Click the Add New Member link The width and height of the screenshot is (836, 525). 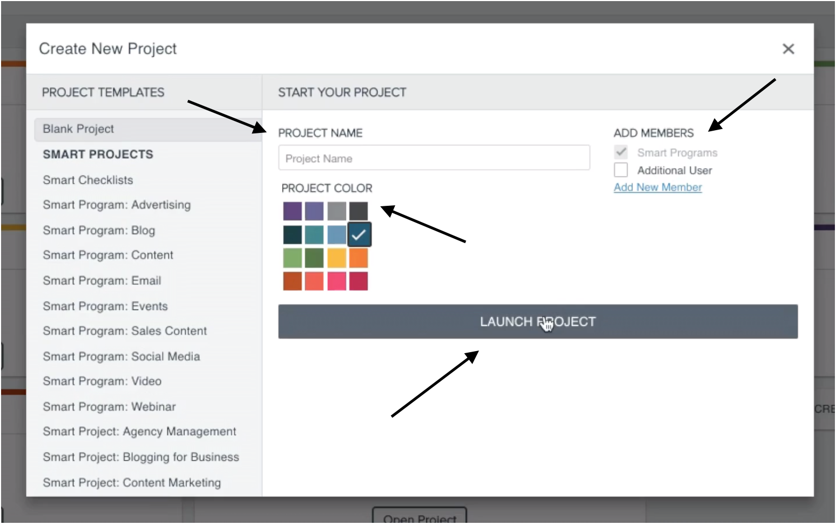[658, 187]
